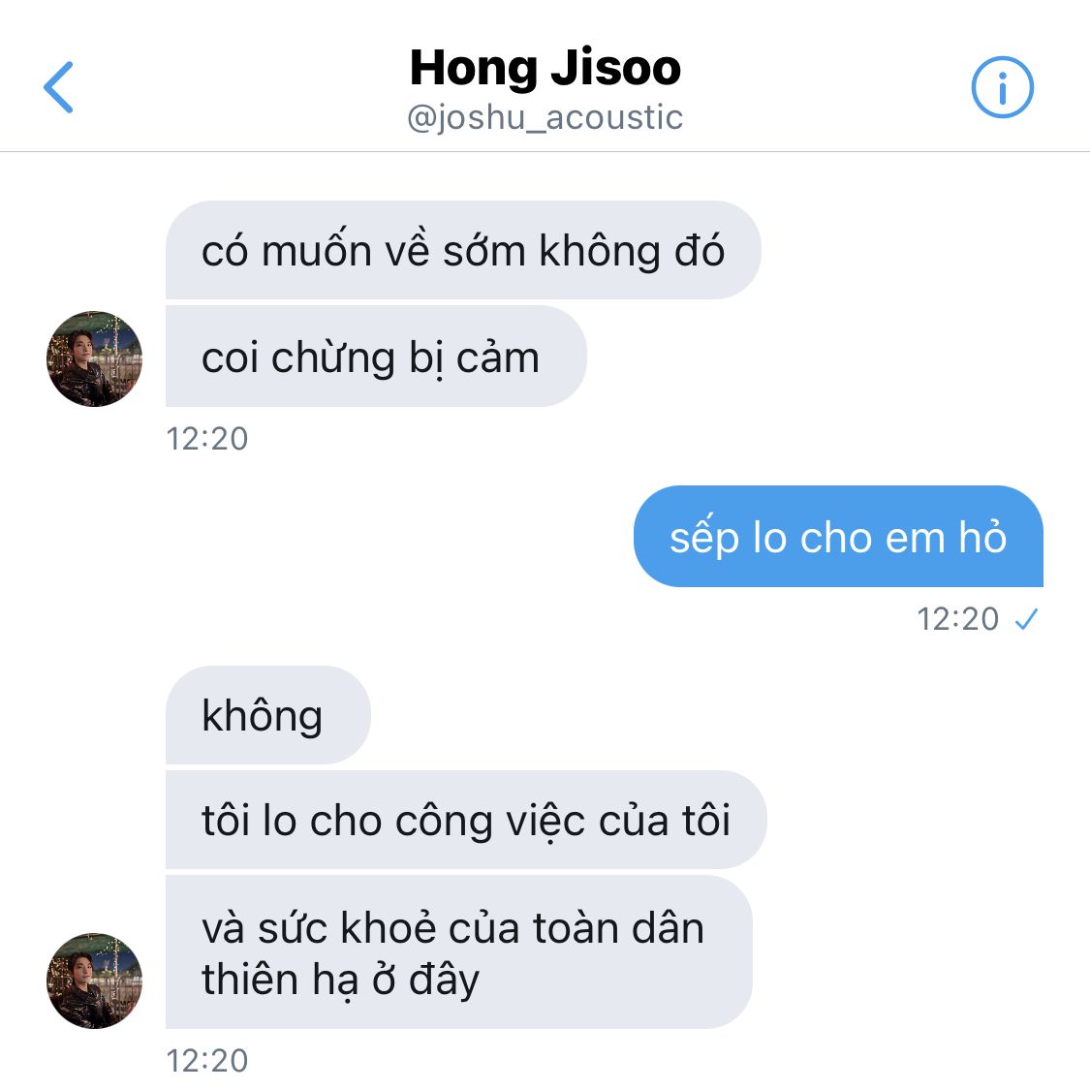Tap sent message "sếp lo cho em hỏ"
This screenshot has height=1090, width=1090.
838,536
